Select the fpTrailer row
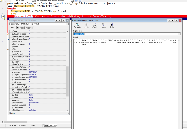Screen dimensions: 187x129 [38, 47]
